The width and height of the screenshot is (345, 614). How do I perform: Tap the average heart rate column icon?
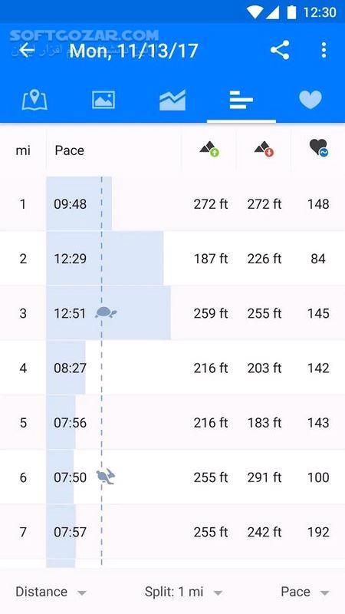point(318,148)
